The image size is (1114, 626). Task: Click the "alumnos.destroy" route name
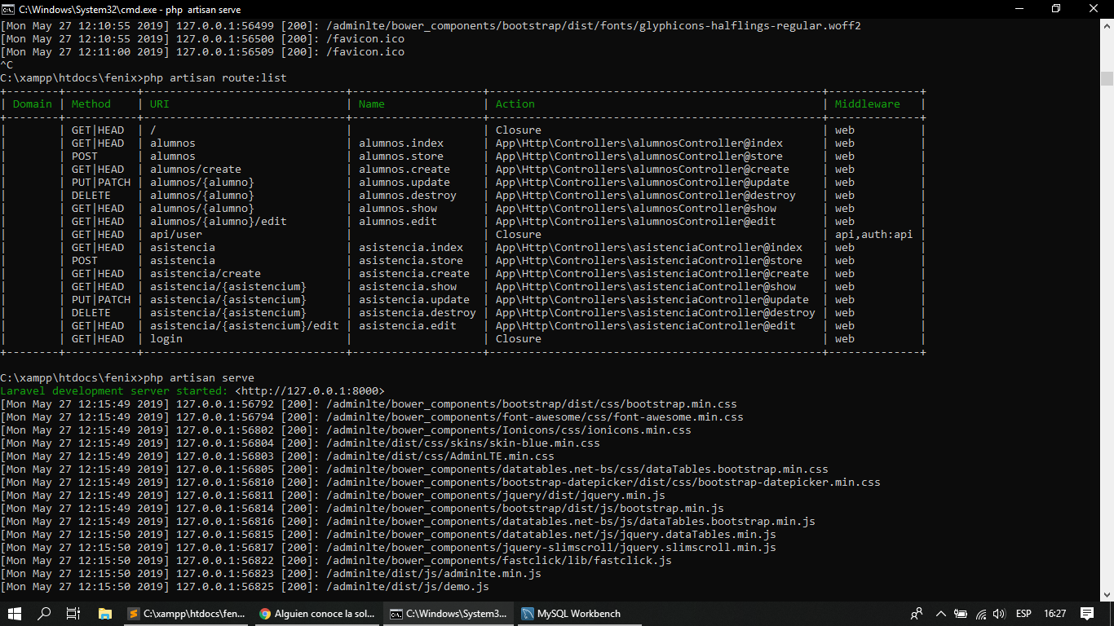[408, 195]
